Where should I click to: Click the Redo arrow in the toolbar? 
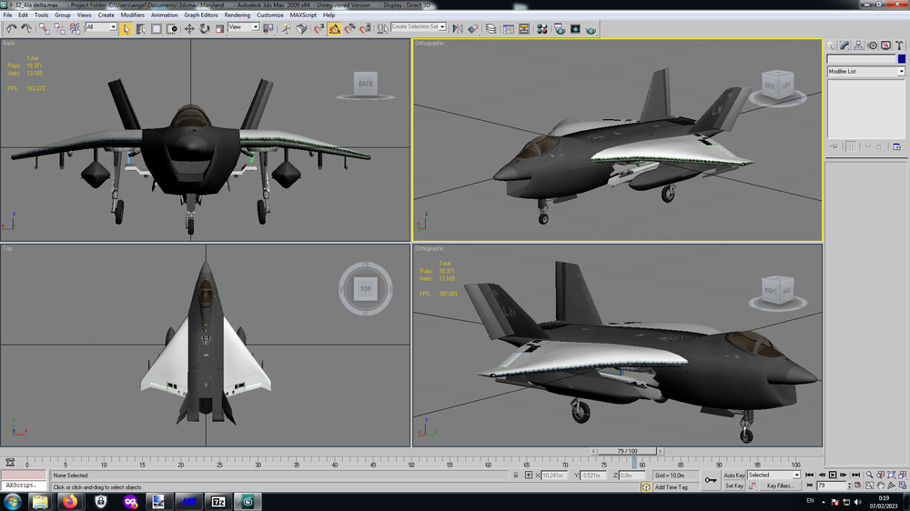coord(26,28)
